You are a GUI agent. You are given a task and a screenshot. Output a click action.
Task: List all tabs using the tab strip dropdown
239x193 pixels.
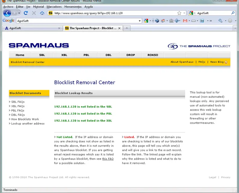click(x=235, y=28)
